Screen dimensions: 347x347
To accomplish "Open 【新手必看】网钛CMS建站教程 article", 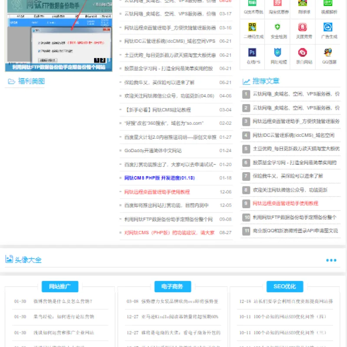I will click(157, 110).
